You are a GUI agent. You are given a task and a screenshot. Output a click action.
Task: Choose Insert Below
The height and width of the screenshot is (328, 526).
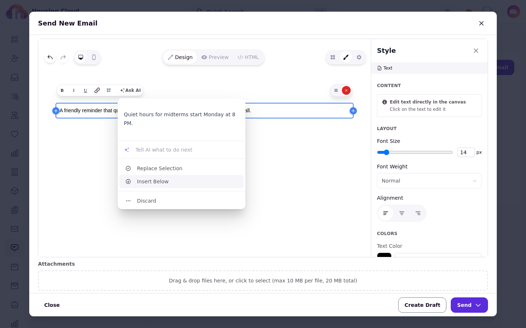[182, 181]
